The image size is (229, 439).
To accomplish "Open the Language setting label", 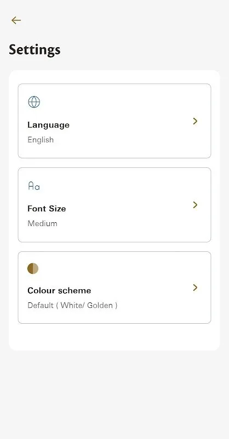I will tap(48, 125).
